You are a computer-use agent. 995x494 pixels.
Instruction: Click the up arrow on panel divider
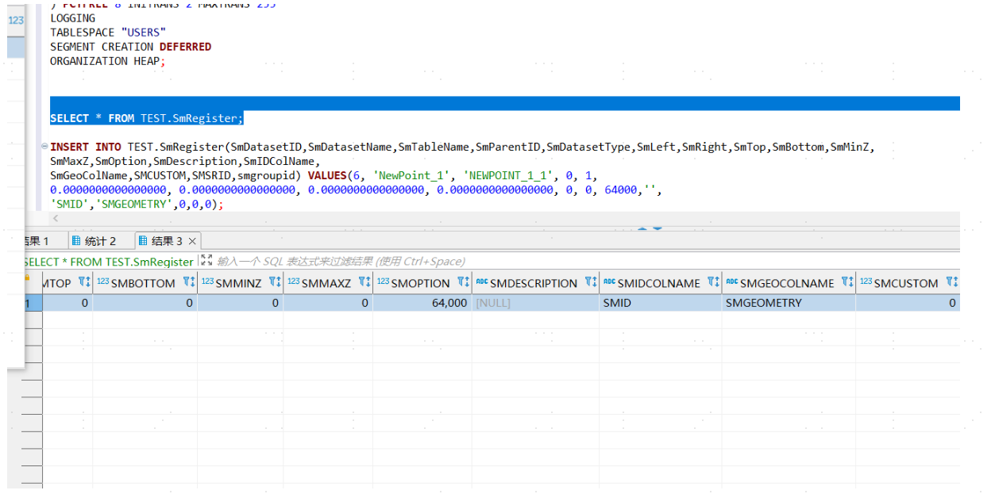pyautogui.click(x=642, y=229)
